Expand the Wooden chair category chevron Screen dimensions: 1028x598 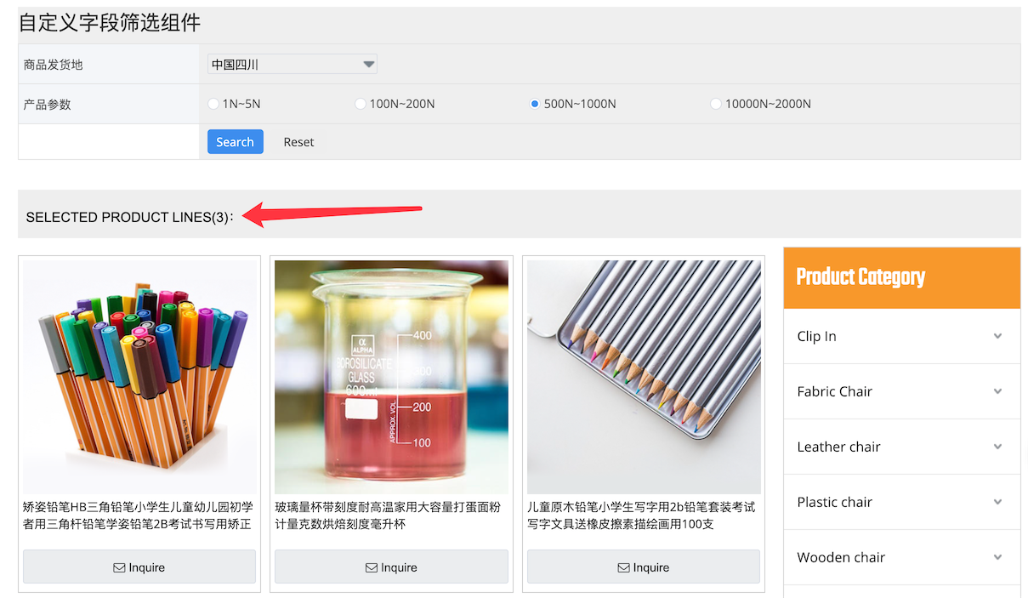pos(997,557)
